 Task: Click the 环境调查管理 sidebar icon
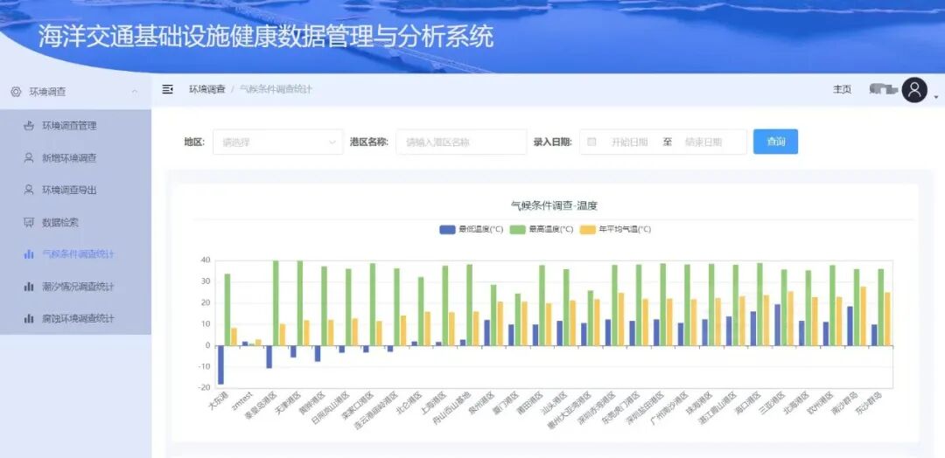28,126
